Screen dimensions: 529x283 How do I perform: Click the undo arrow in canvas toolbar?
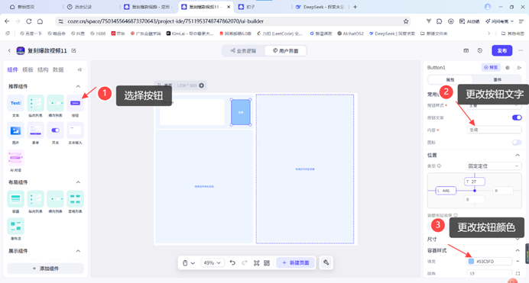click(x=232, y=263)
